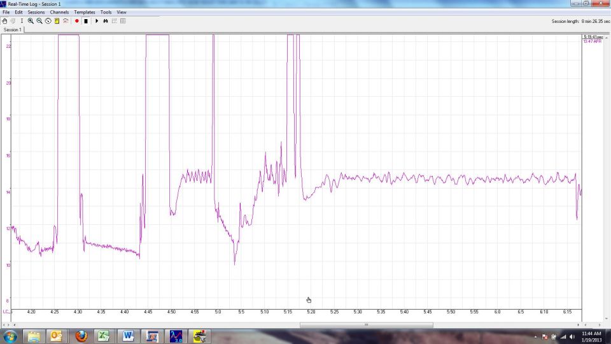Click the 10 value on AFR axis
This screenshot has height=344, width=611.
[x=8, y=265]
